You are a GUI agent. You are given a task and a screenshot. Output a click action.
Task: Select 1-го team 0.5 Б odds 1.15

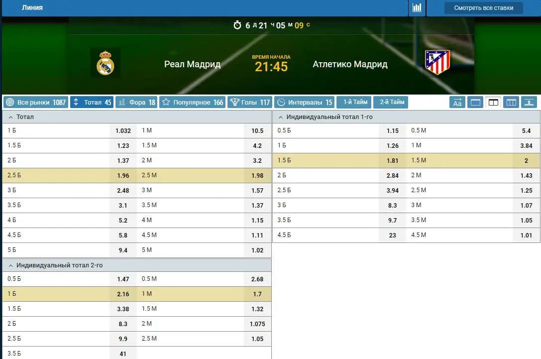click(x=393, y=131)
